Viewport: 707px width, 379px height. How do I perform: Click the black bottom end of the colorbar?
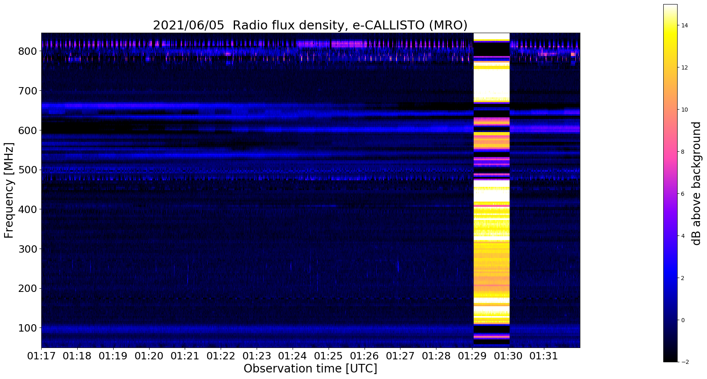pyautogui.click(x=670, y=358)
